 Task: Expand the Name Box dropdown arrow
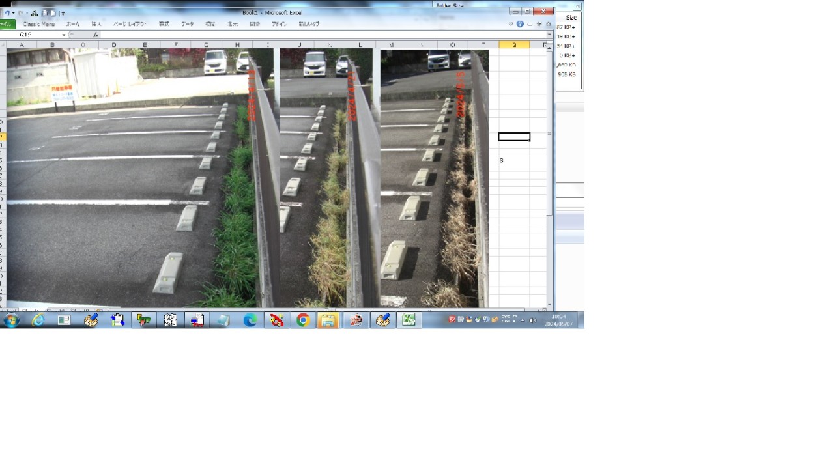tap(64, 35)
